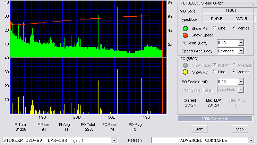
Task: Click the Stop button
Action: [x=240, y=129]
